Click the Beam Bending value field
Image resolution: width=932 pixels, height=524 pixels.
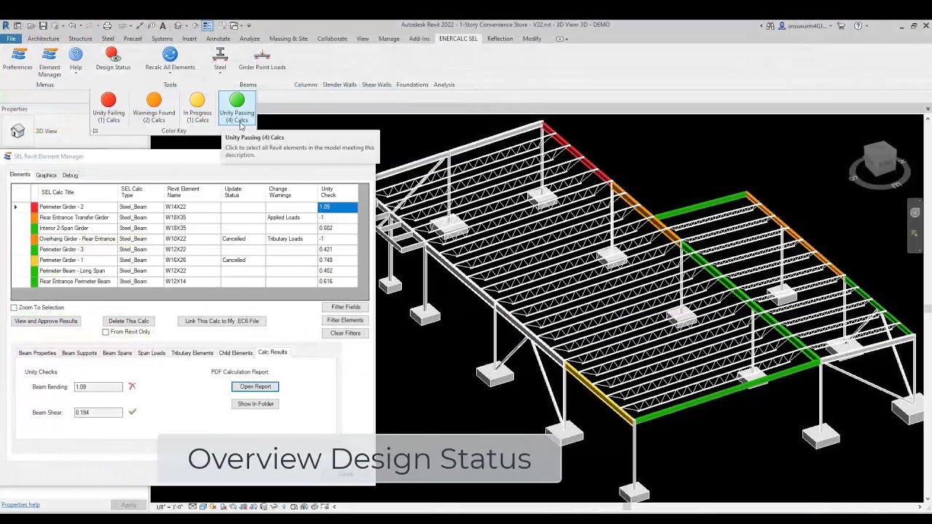tap(98, 387)
